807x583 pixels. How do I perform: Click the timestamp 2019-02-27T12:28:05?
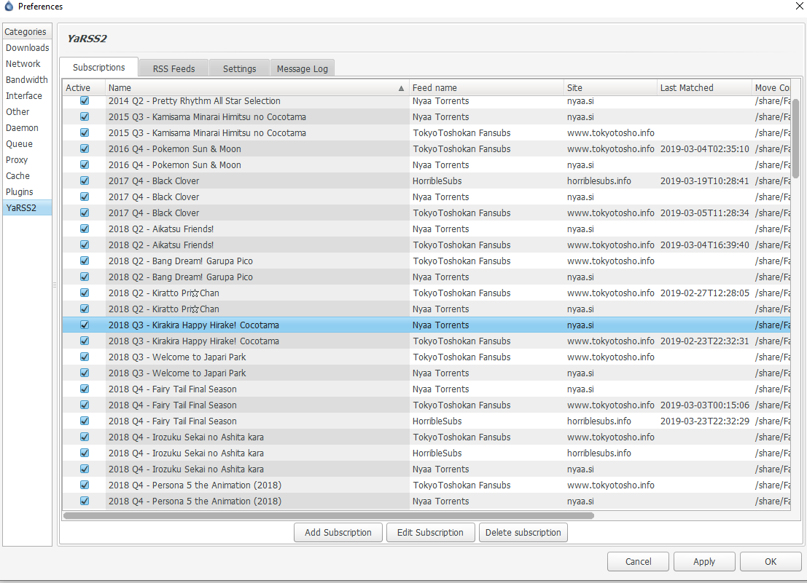[x=705, y=293]
